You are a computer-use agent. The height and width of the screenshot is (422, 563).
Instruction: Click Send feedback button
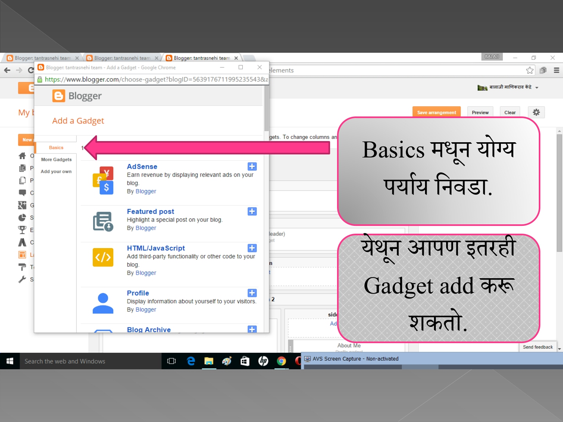(x=538, y=347)
